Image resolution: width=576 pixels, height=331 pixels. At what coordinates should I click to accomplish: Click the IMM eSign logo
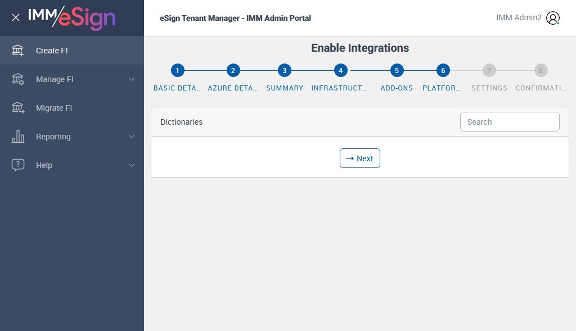(x=71, y=17)
